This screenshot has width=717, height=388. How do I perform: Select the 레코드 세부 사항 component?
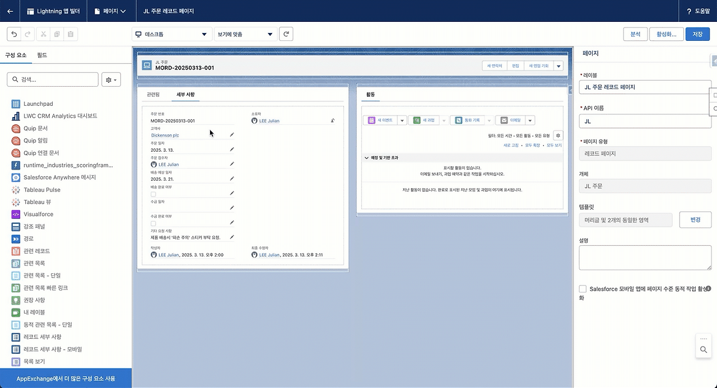tap(36, 337)
